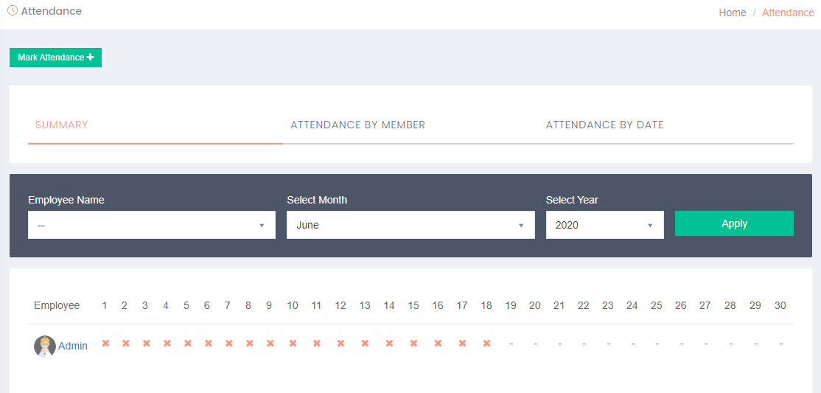Screen dimensions: 821x393
Task: Select the Summary tab
Action: (62, 125)
